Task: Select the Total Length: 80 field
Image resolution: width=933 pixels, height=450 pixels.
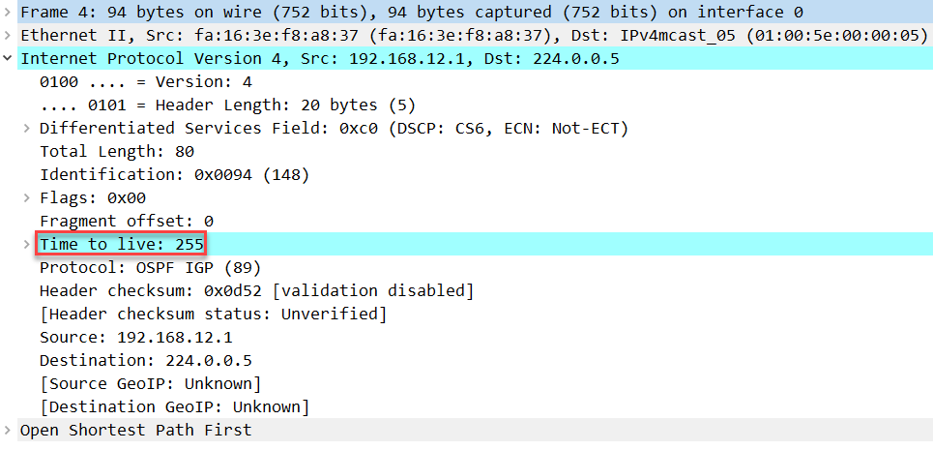Action: (117, 151)
